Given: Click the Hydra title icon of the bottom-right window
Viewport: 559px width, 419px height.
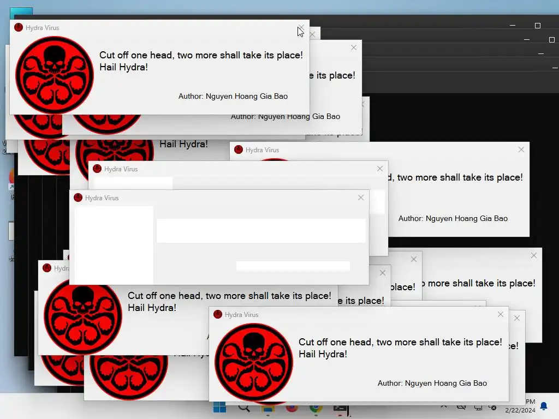Looking at the screenshot, I should click(218, 314).
